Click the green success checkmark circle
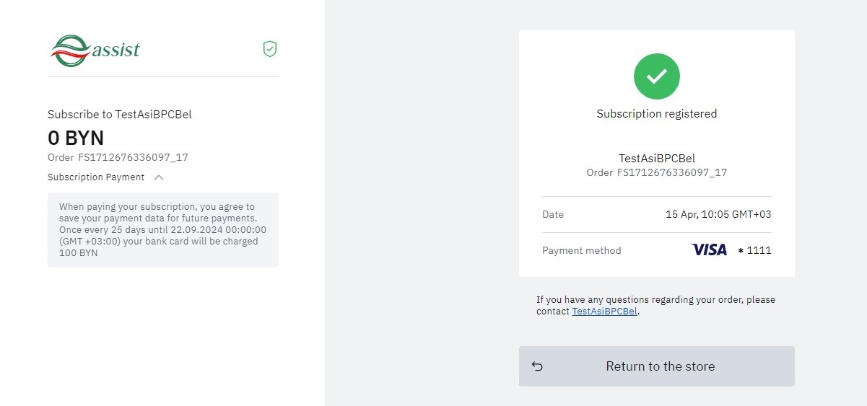867x406 pixels. (x=656, y=76)
